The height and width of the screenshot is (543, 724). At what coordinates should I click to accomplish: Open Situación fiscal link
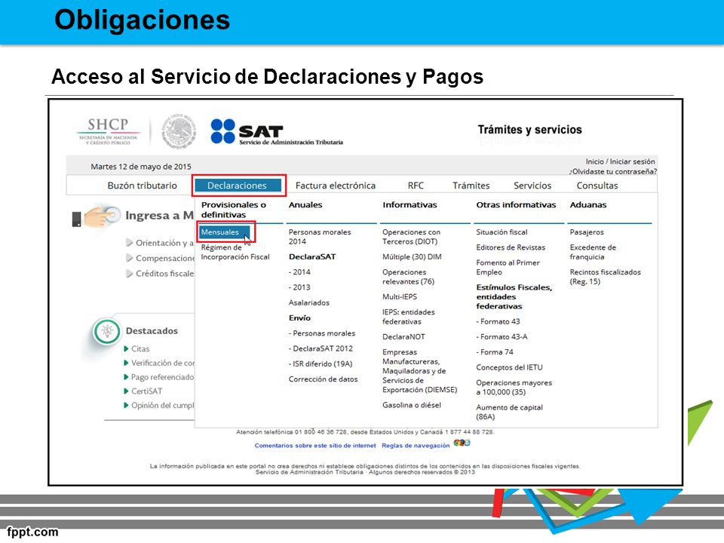click(502, 232)
